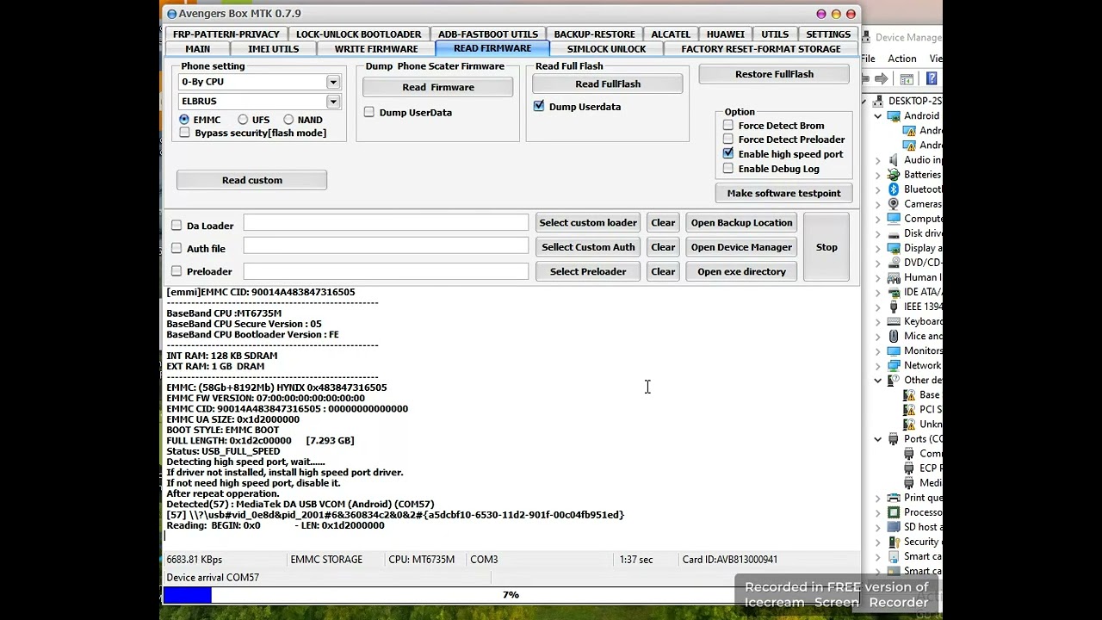
Task: Expand Print queues node in Device Manager
Action: coord(878,498)
